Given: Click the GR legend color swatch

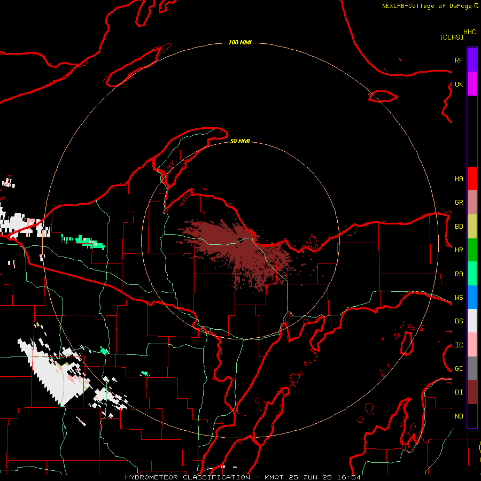Looking at the screenshot, I should (x=472, y=203).
